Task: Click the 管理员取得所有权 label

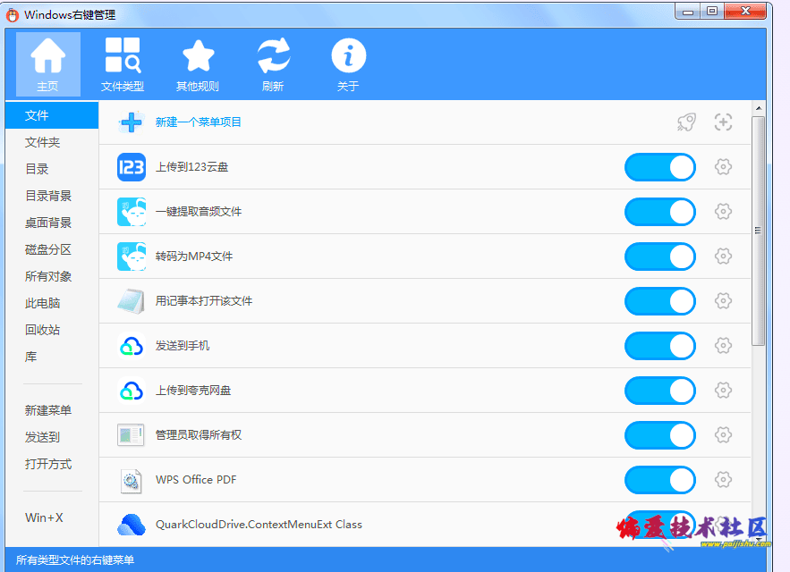Action: pos(199,435)
